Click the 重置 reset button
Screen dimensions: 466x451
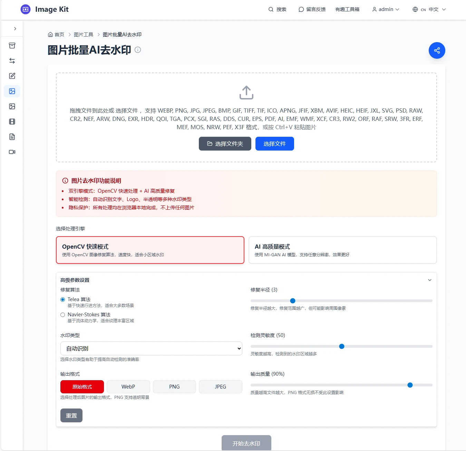point(71,415)
